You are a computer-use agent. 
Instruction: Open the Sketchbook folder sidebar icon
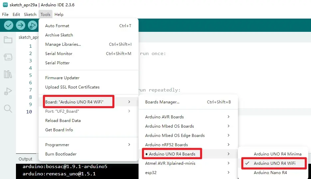pyautogui.click(x=8, y=40)
